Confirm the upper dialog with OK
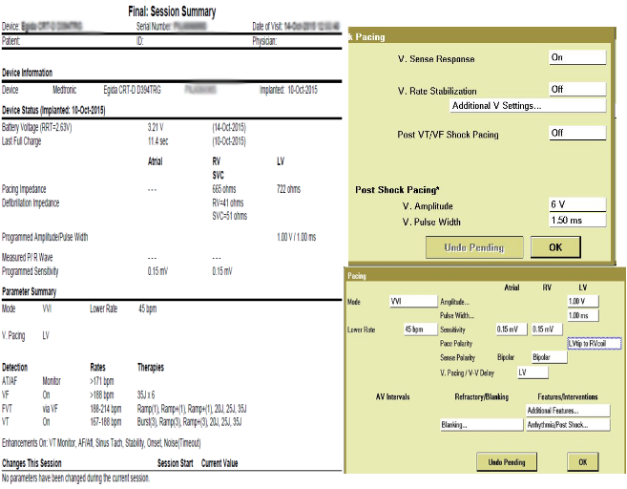The width and height of the screenshot is (627, 489). (555, 247)
